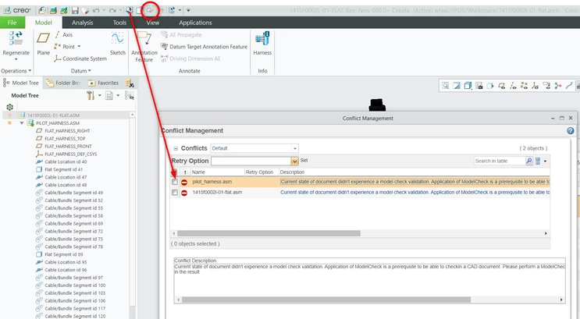
Task: Click the conflicts table horizontal scrollbar
Action: tap(269, 233)
